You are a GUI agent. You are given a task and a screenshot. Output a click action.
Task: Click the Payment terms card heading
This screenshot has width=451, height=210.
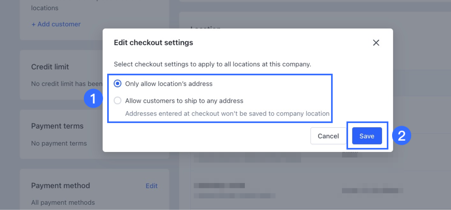[57, 126]
